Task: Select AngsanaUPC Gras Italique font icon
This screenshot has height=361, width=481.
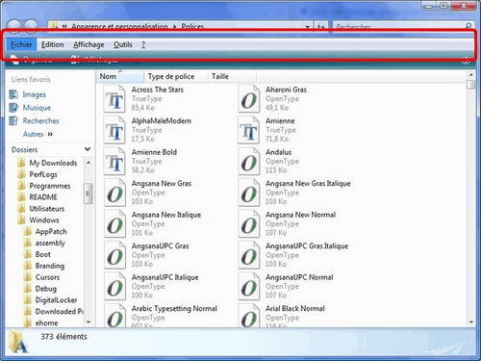Action: [248, 255]
